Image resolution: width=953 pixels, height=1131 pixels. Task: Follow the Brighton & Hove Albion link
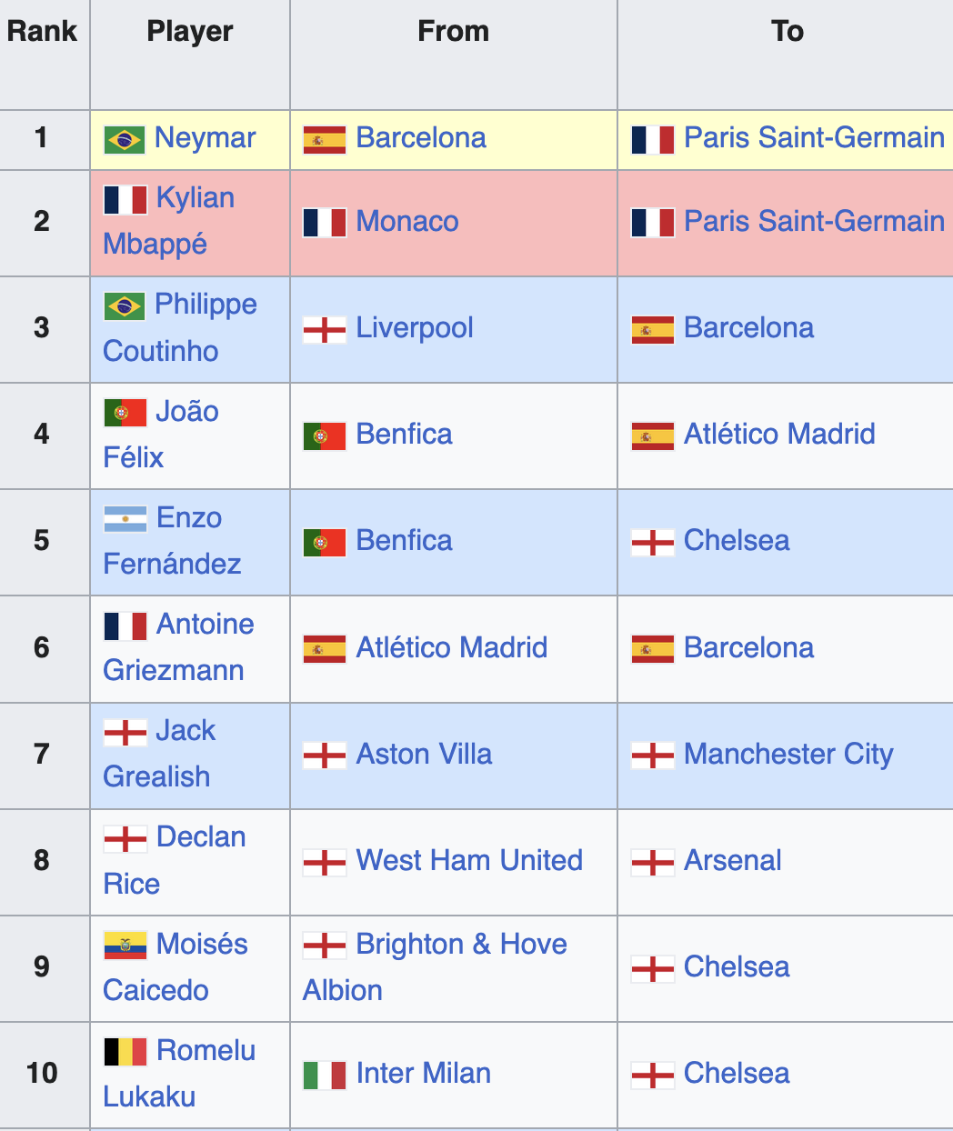coord(435,966)
